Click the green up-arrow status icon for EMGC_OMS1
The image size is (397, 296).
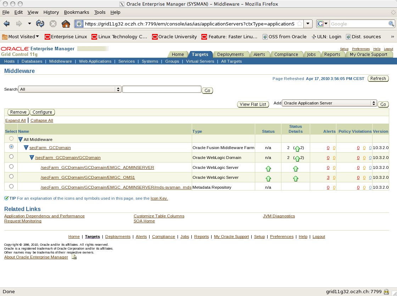pyautogui.click(x=268, y=178)
